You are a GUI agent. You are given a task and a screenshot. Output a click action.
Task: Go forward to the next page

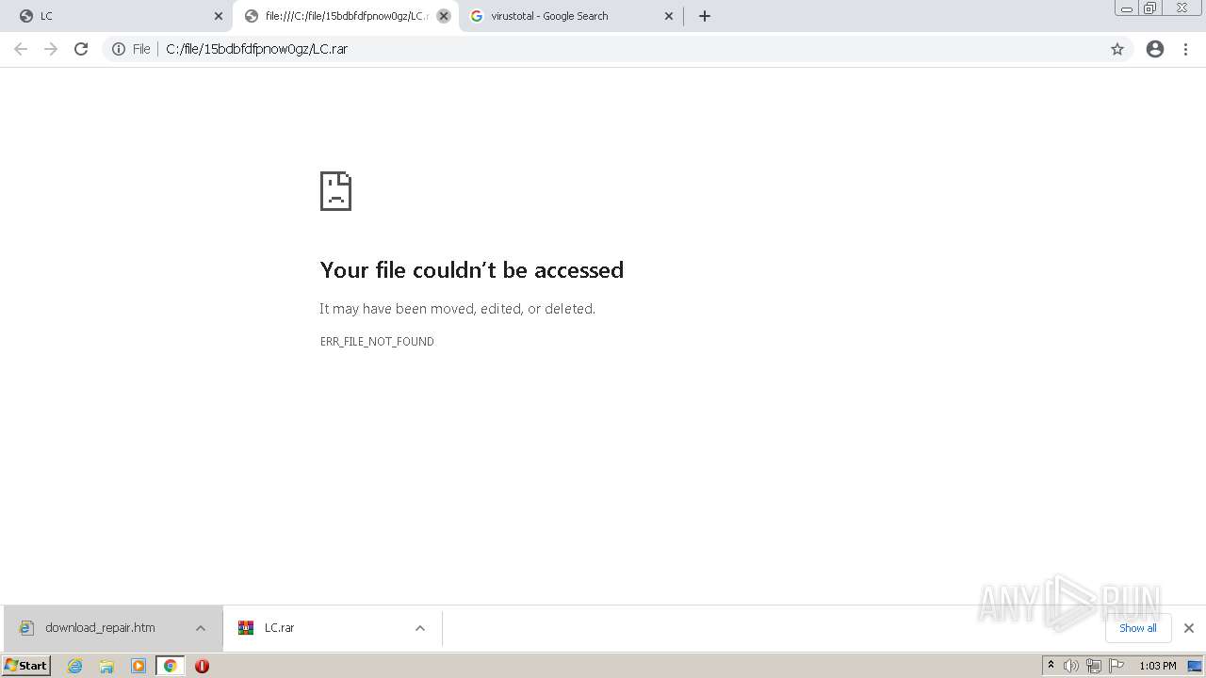click(51, 49)
